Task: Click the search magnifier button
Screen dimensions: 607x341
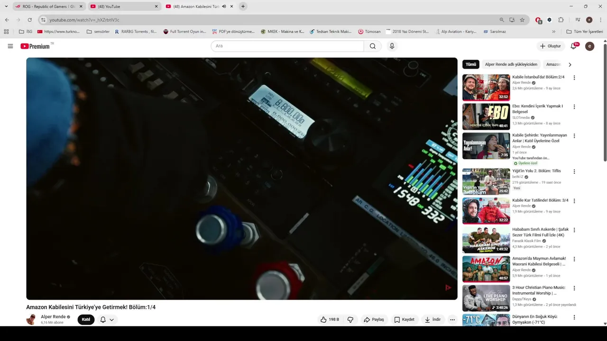Action: coord(373,46)
